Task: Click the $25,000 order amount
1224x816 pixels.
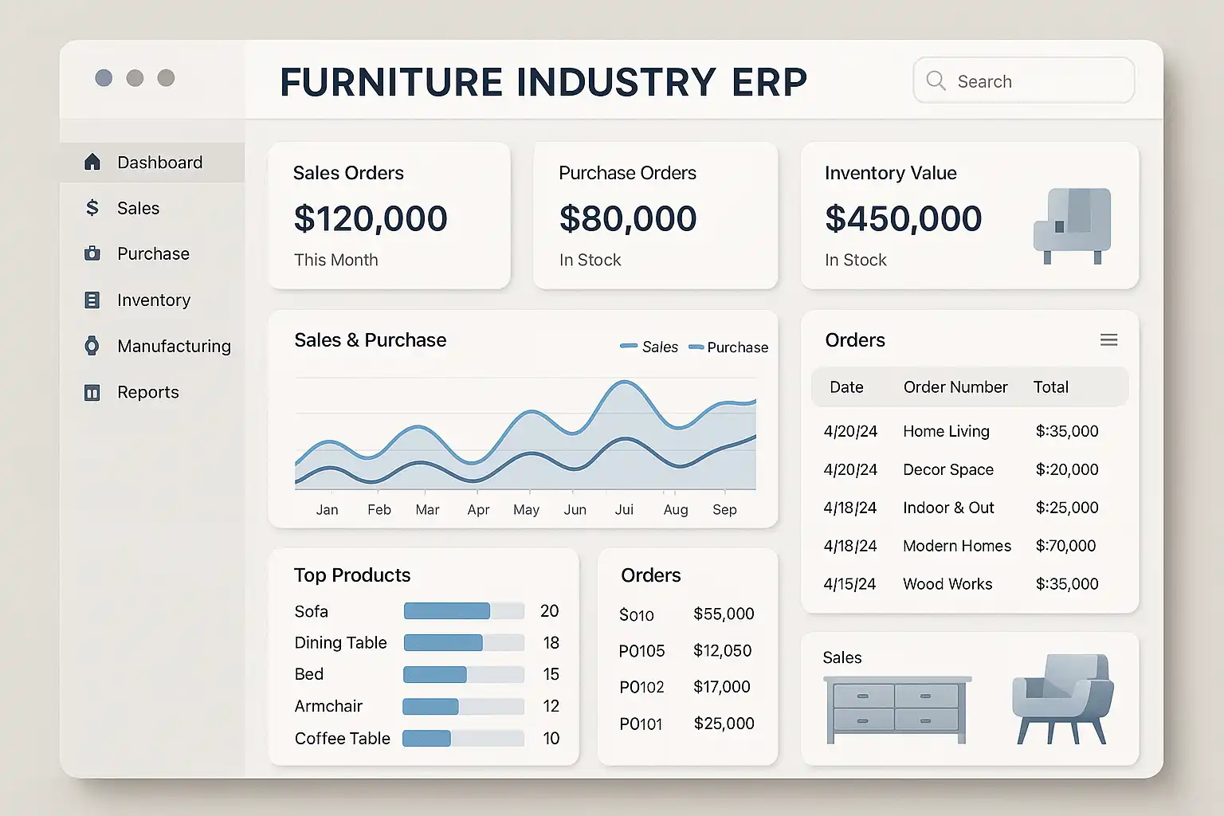Action: [x=724, y=724]
